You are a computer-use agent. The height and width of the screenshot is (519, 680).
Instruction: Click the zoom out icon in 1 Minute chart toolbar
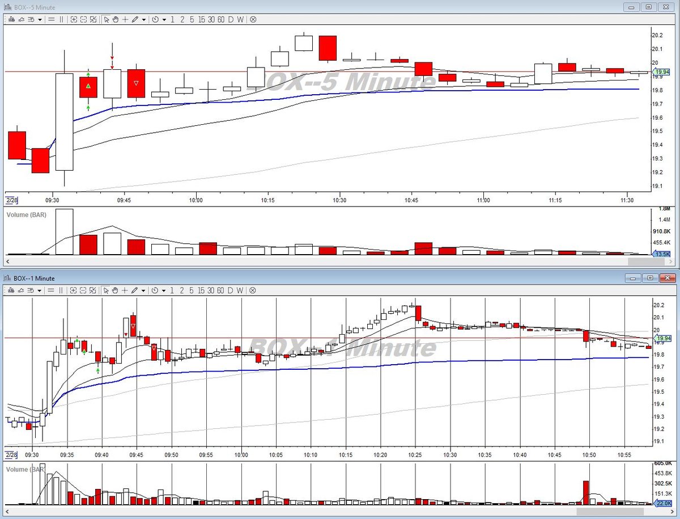coord(83,290)
